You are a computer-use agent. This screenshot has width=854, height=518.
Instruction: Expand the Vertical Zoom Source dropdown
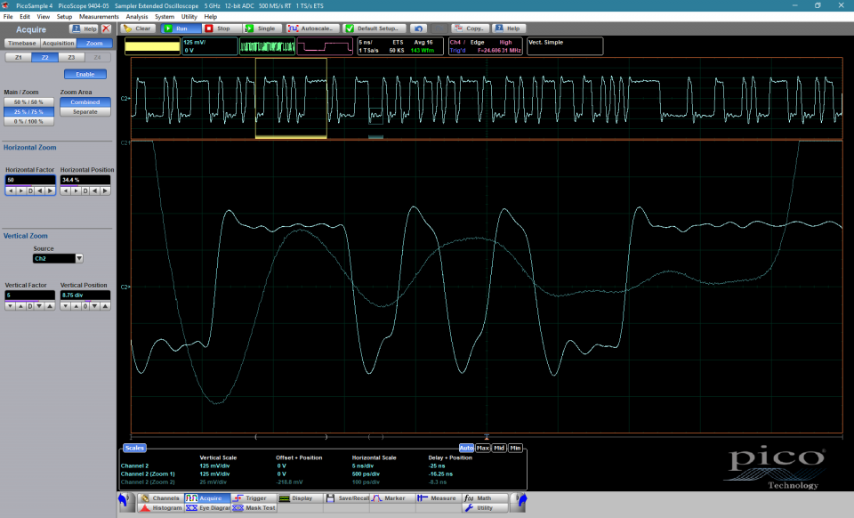(x=79, y=258)
